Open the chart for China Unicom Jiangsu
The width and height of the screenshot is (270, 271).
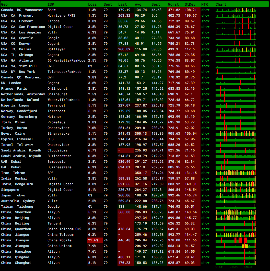pyautogui.click(x=236, y=246)
